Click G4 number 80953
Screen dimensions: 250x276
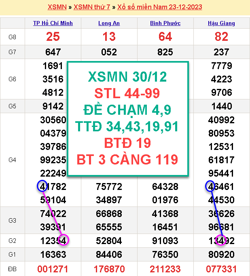(221, 133)
